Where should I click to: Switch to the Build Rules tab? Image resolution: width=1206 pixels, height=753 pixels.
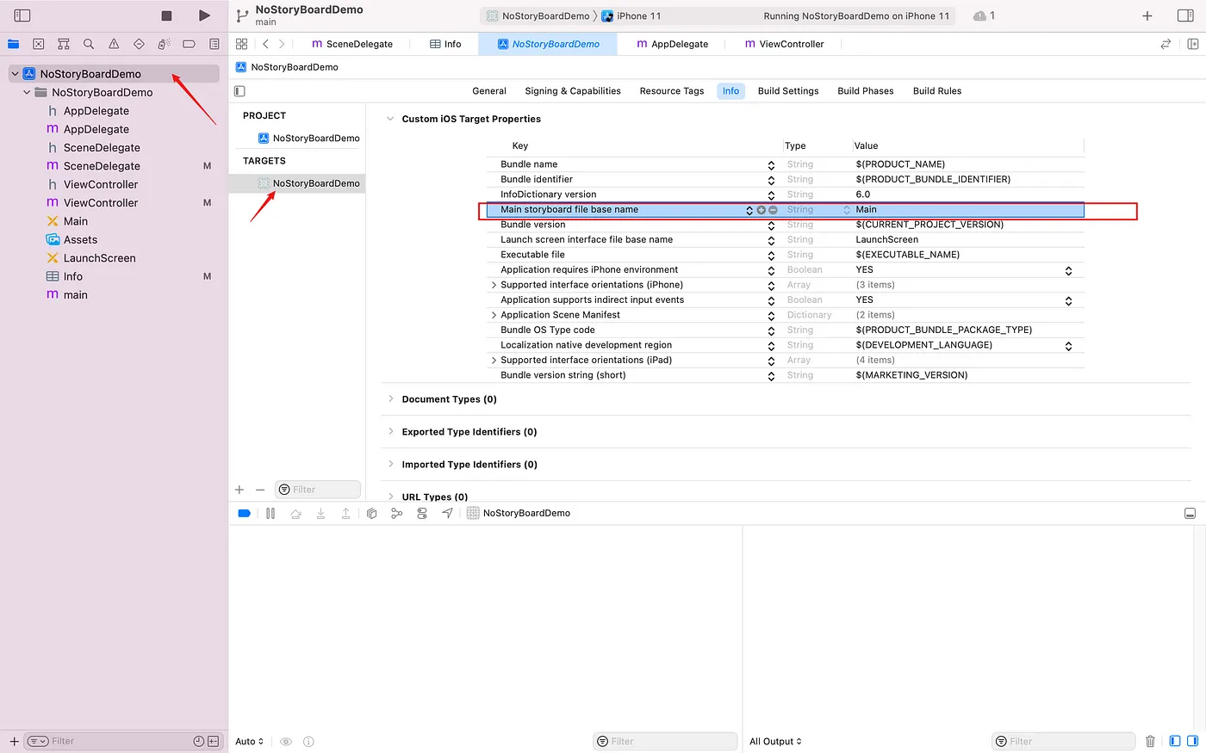[x=937, y=90]
